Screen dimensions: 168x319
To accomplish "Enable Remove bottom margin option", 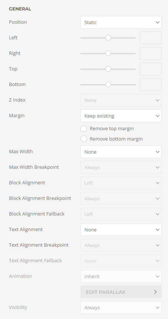I will (x=84, y=139).
